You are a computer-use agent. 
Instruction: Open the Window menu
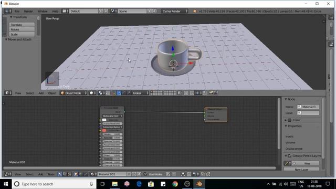(43, 11)
